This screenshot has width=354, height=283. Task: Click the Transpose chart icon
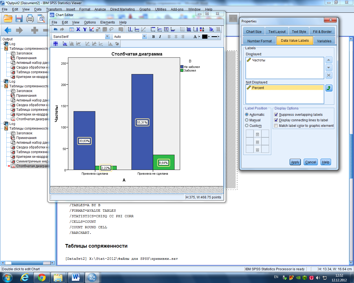click(212, 29)
